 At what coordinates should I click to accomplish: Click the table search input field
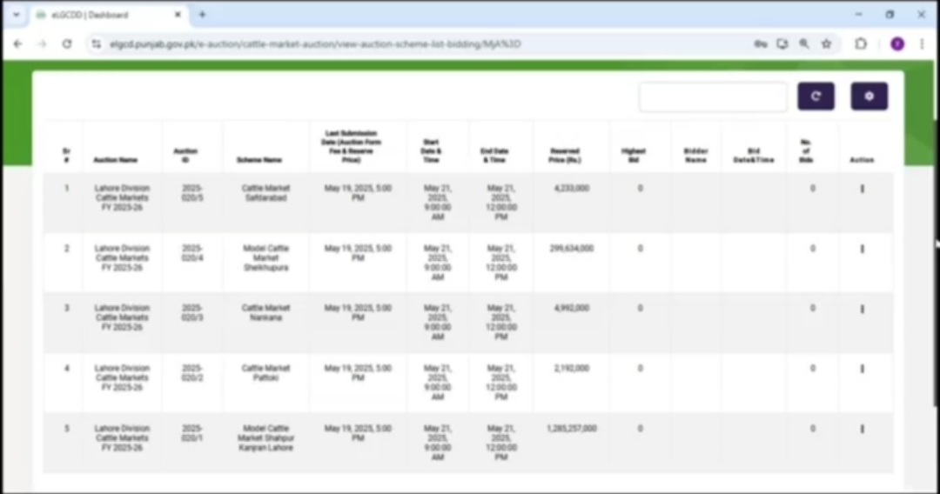tap(713, 97)
